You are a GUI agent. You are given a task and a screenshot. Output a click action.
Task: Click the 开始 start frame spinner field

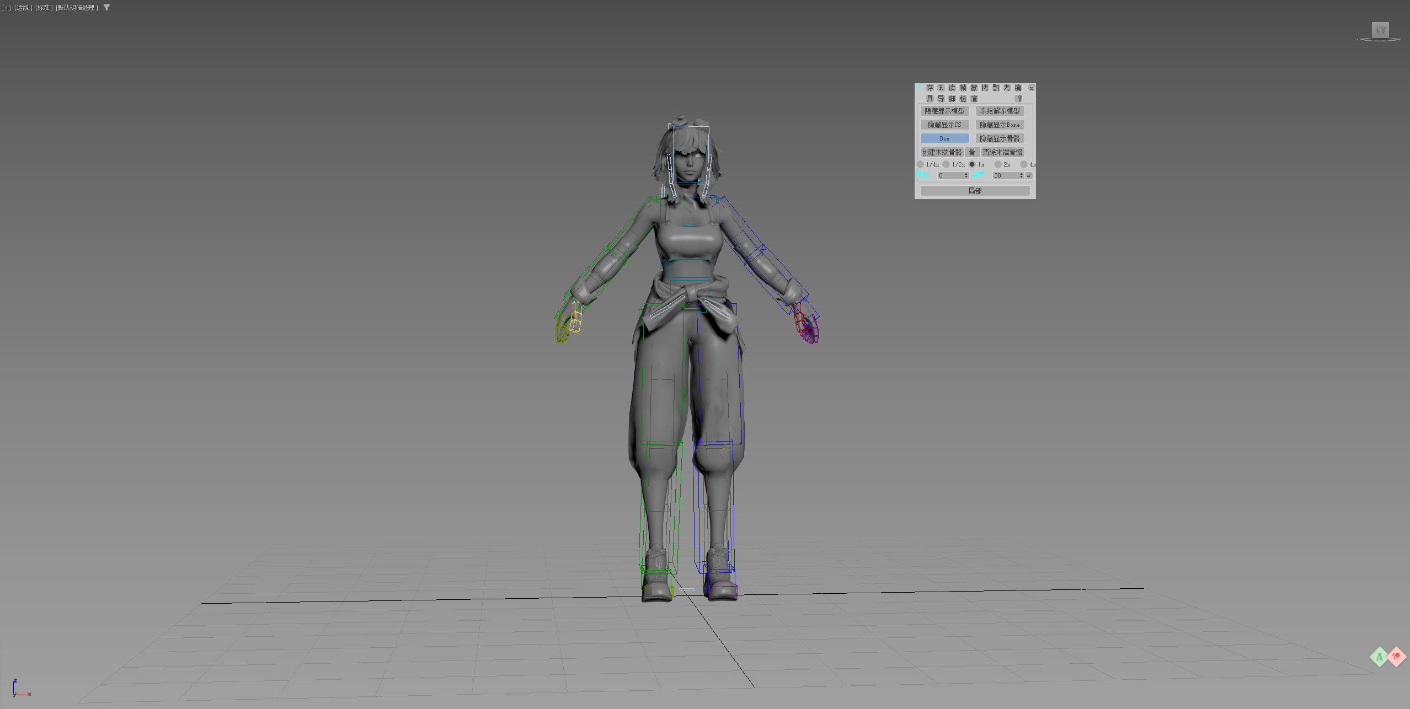950,175
